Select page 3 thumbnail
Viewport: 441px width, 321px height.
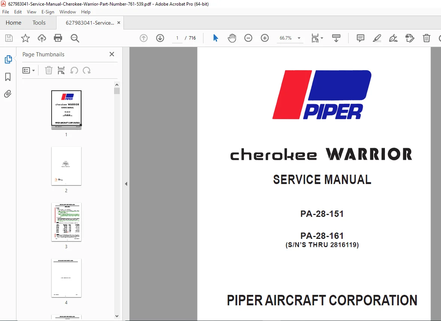coord(66,222)
